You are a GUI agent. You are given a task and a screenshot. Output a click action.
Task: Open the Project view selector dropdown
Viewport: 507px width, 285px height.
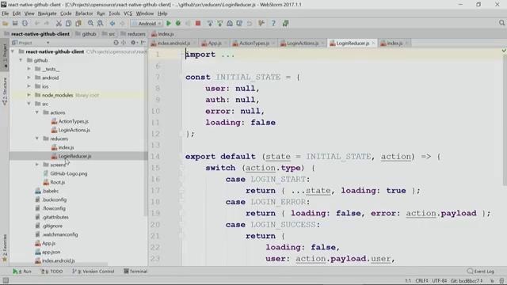[31, 43]
